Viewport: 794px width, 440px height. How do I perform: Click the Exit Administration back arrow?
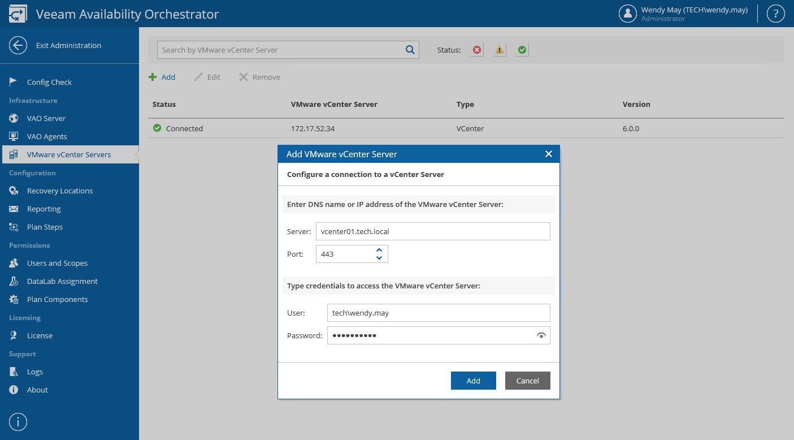tap(18, 45)
